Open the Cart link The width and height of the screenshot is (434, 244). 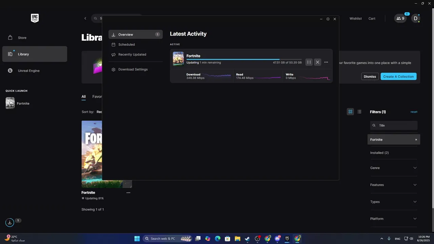coord(372,18)
